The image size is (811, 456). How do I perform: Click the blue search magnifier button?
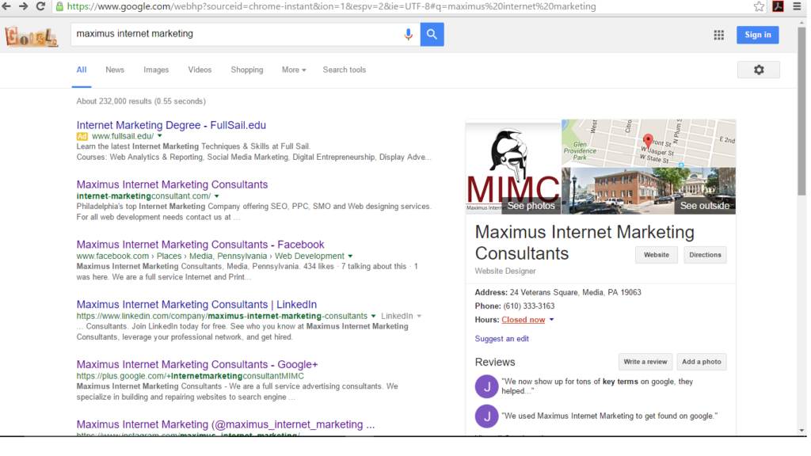tap(432, 34)
